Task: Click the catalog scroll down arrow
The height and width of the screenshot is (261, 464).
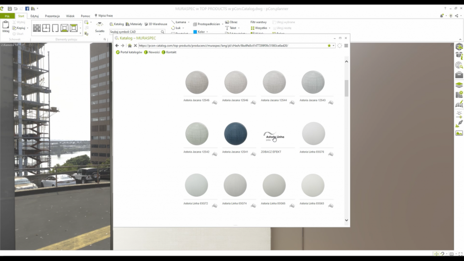Action: pos(347,220)
